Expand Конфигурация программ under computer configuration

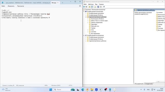pos(86,13)
